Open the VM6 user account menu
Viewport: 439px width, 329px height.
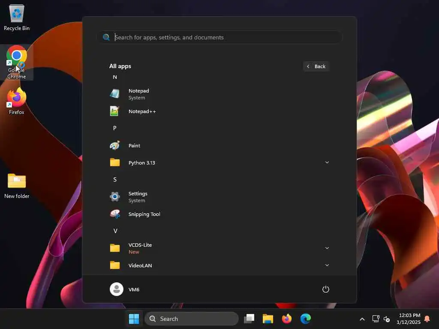click(125, 289)
